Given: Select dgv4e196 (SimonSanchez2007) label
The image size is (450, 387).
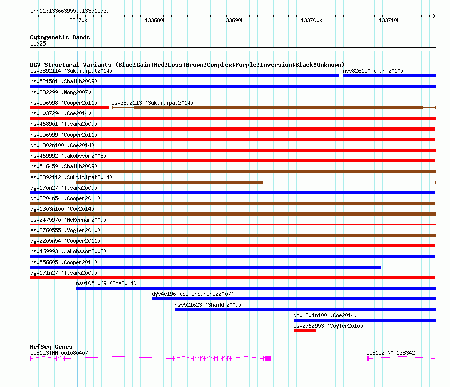Looking at the screenshot, I should pyautogui.click(x=193, y=294).
